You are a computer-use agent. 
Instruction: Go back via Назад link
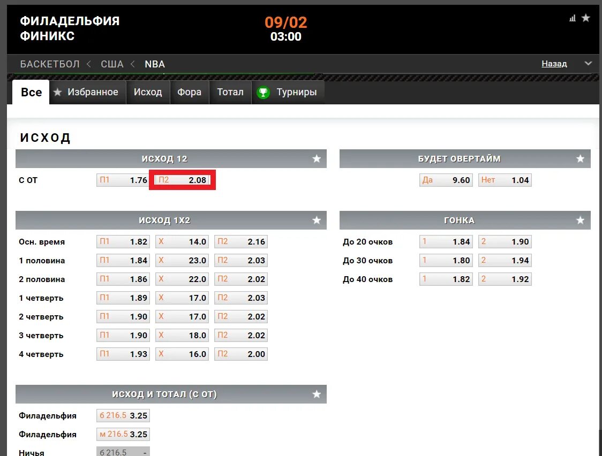554,64
